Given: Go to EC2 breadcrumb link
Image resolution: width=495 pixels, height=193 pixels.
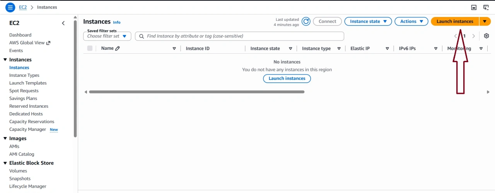Looking at the screenshot, I should click(23, 7).
